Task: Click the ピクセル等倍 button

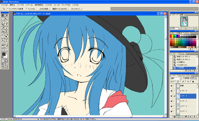Action: point(44,9)
